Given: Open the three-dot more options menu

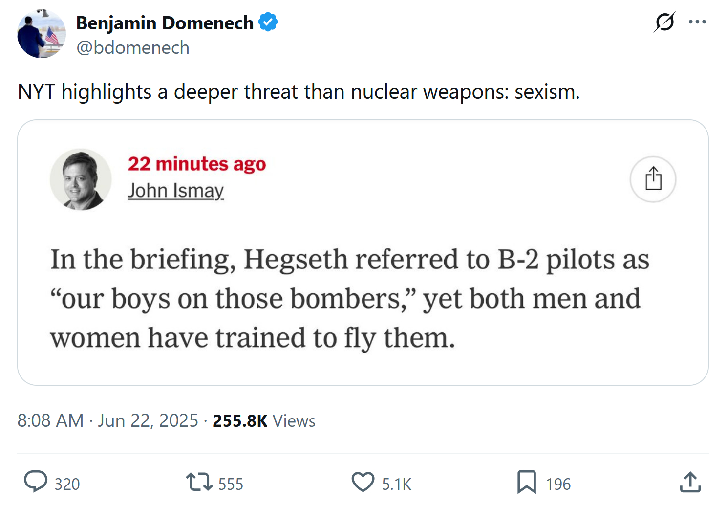Looking at the screenshot, I should pyautogui.click(x=697, y=22).
